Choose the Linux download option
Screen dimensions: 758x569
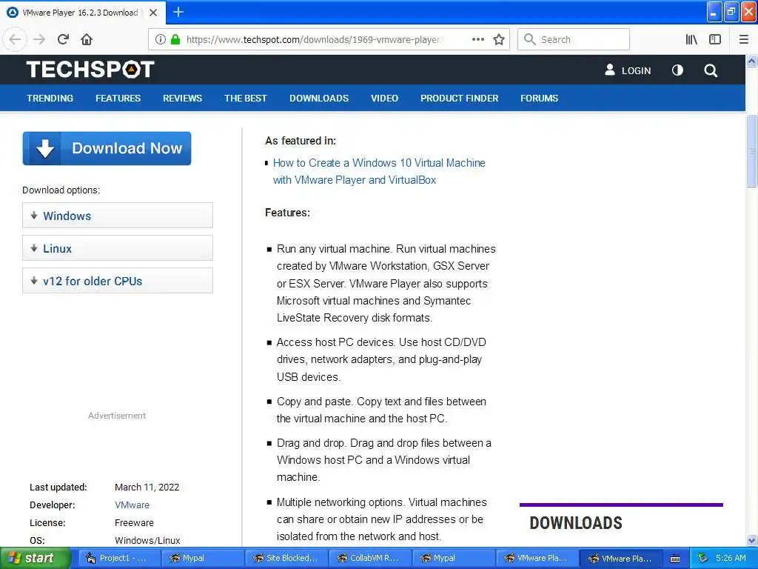118,248
